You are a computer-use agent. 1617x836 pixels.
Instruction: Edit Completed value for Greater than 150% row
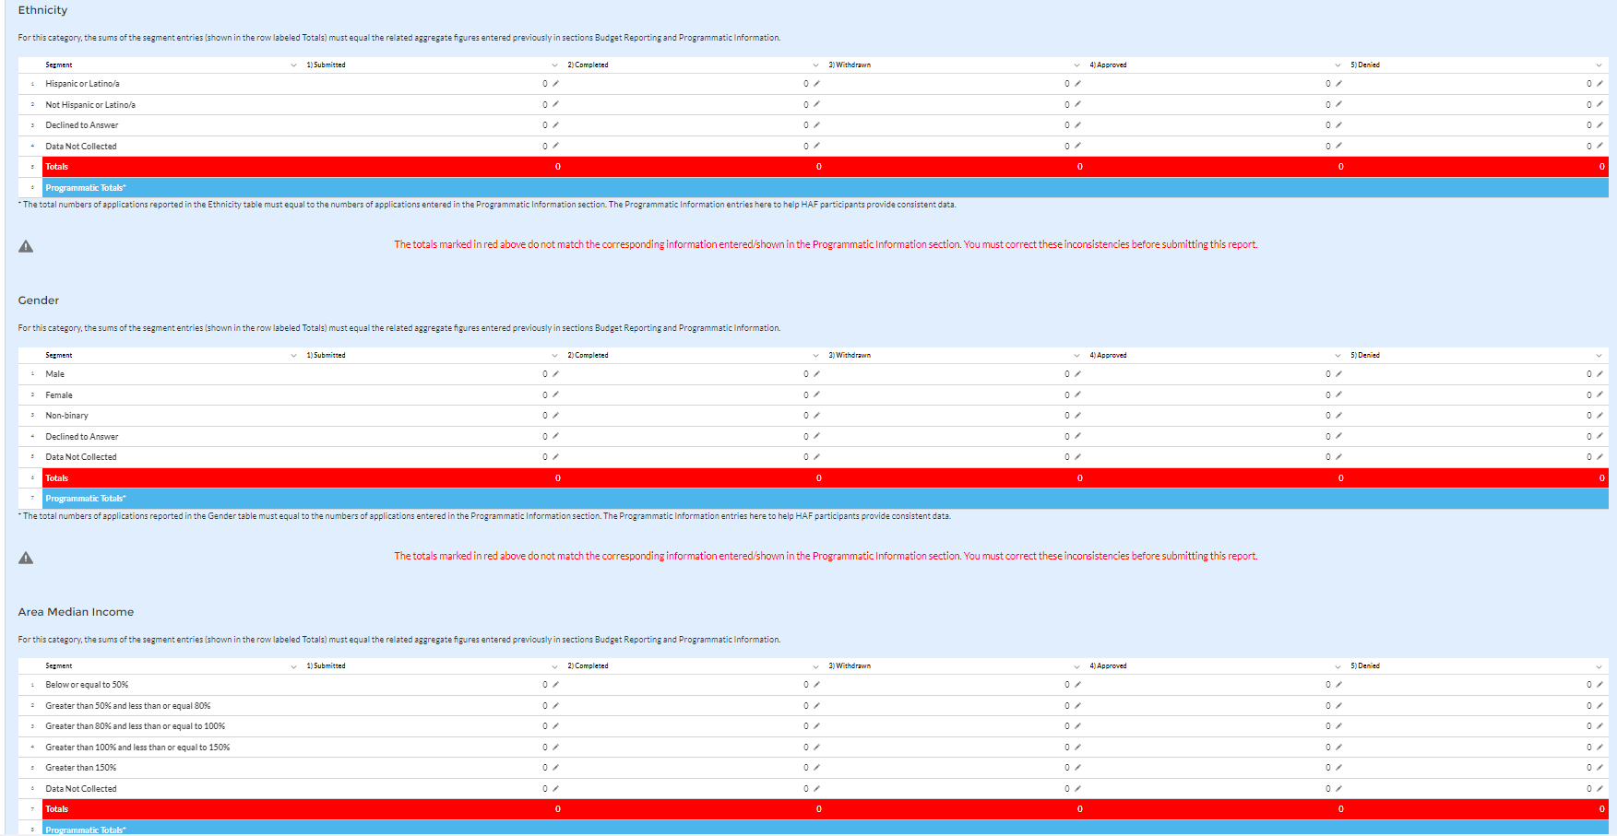pyautogui.click(x=816, y=768)
